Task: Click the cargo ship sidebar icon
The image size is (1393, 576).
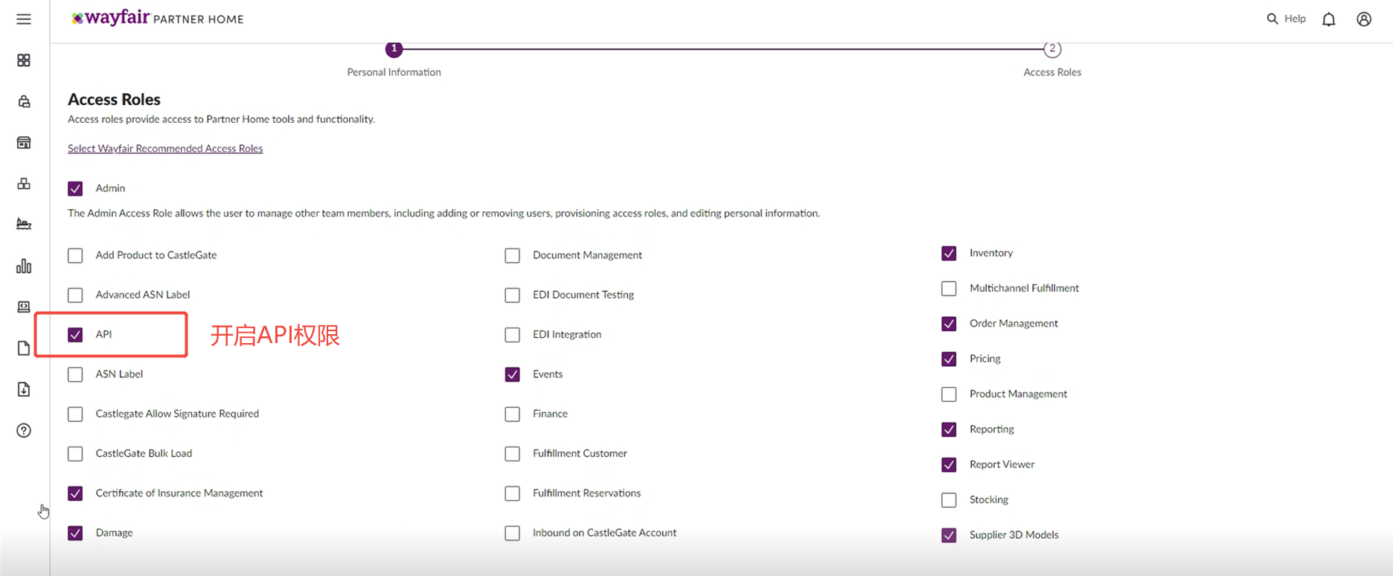Action: click(24, 224)
